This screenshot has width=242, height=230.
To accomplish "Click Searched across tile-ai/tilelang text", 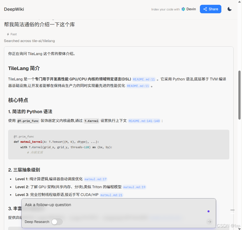I will point(29,41).
